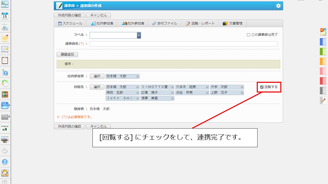The height and width of the screenshot is (184, 328).
Task: Open the 添付ファイル tab
Action: point(165,24)
